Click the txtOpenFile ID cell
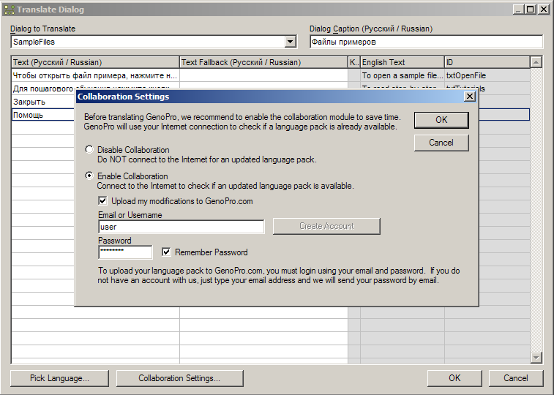The height and width of the screenshot is (395, 554). 487,75
